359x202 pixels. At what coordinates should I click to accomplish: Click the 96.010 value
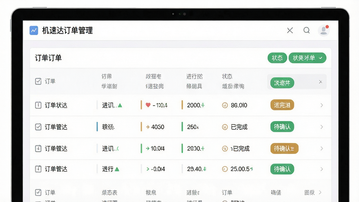pos(239,105)
